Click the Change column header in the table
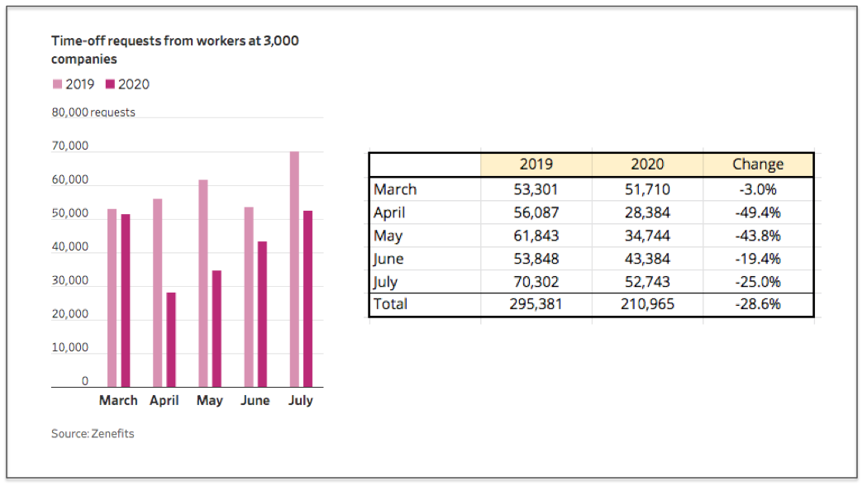 tap(758, 164)
